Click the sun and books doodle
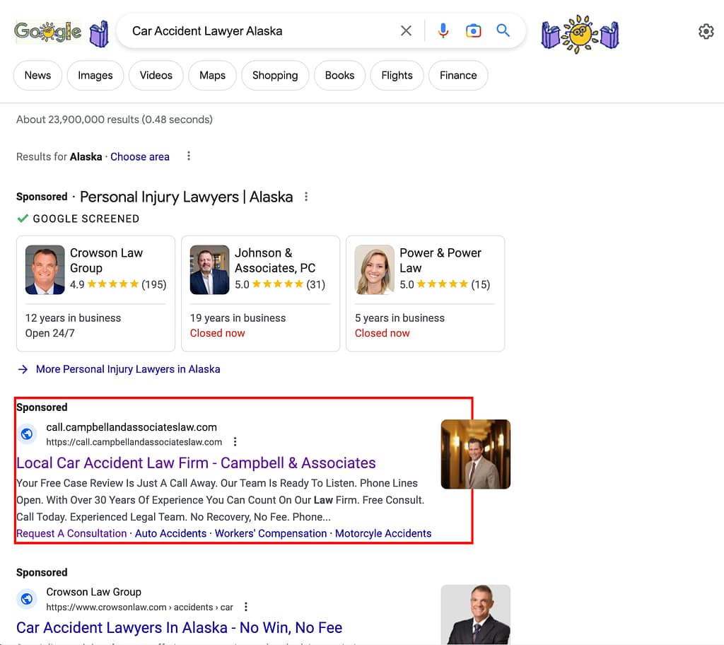This screenshot has width=724, height=645. pyautogui.click(x=580, y=34)
